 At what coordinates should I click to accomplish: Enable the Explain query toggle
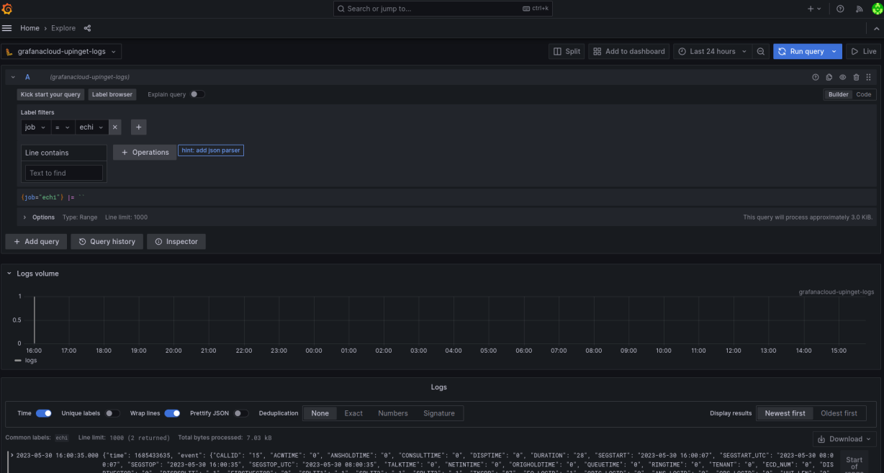pyautogui.click(x=197, y=94)
